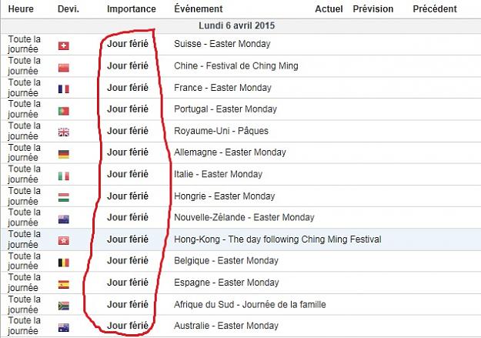Sort by the Devi. column header
This screenshot has width=481, height=338.
click(x=68, y=9)
